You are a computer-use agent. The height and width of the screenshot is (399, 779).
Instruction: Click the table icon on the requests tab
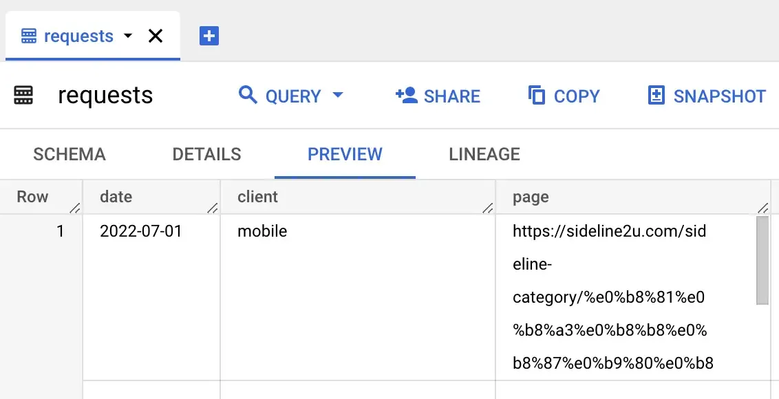[x=28, y=35]
